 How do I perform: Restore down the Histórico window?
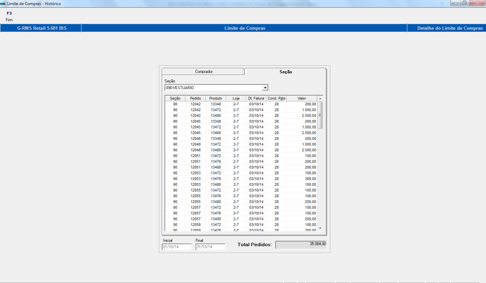click(464, 3)
